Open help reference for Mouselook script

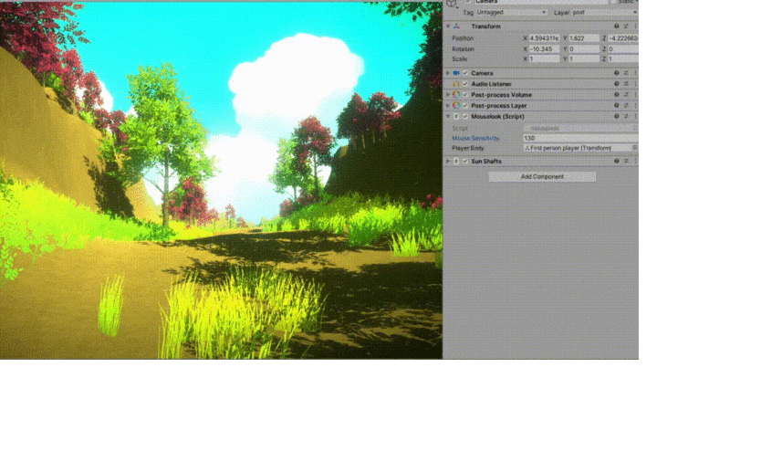617,116
